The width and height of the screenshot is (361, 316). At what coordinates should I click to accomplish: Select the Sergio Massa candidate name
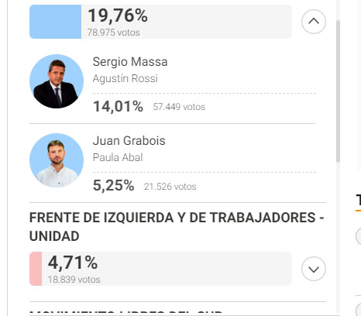[130, 62]
